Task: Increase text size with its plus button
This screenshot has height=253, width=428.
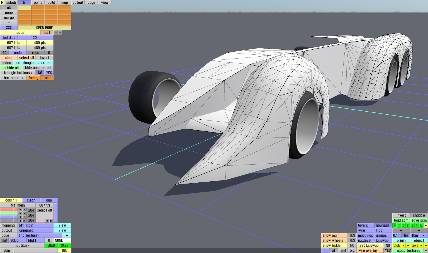Action: (x=426, y=245)
